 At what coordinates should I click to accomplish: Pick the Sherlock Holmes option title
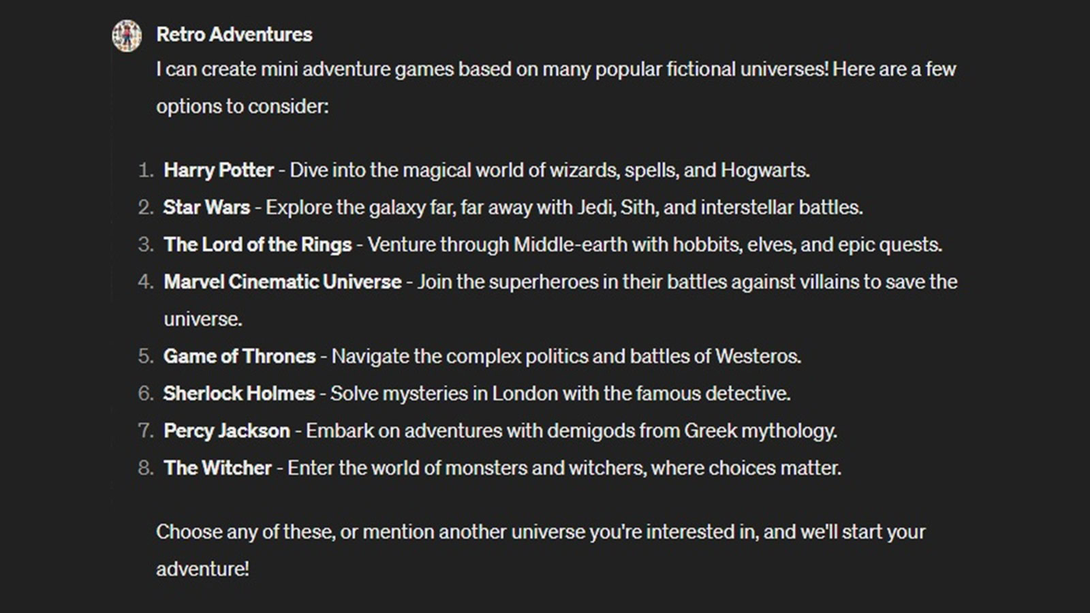click(238, 394)
